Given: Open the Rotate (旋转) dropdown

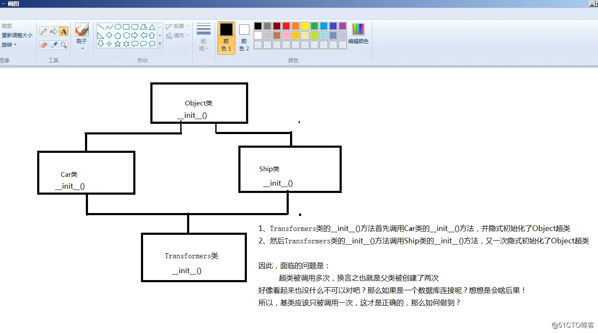Looking at the screenshot, I should [x=9, y=45].
